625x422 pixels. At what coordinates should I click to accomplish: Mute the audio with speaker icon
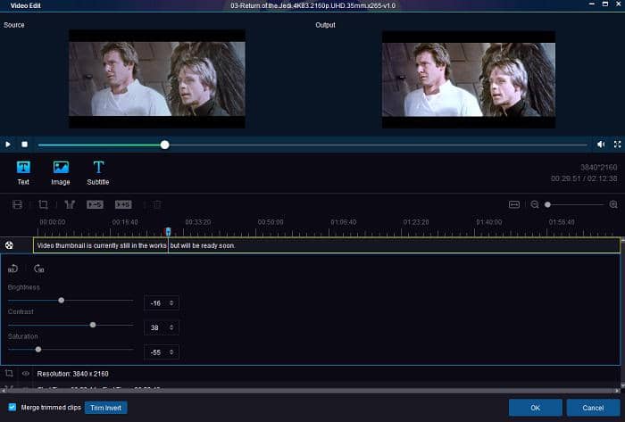(601, 145)
